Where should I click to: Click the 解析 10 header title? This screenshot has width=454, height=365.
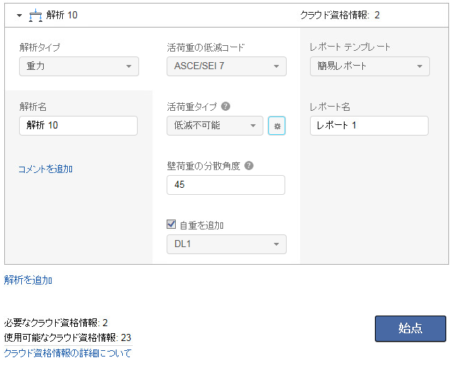[x=62, y=14]
